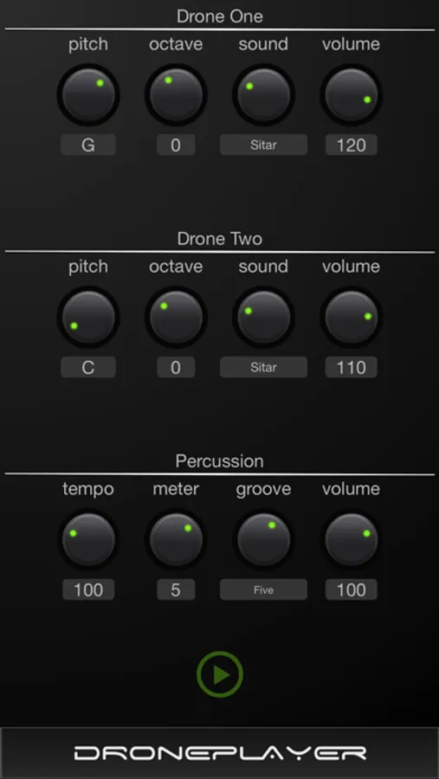Click the Drone Two pitch knob
This screenshot has height=779, width=439.
point(88,317)
